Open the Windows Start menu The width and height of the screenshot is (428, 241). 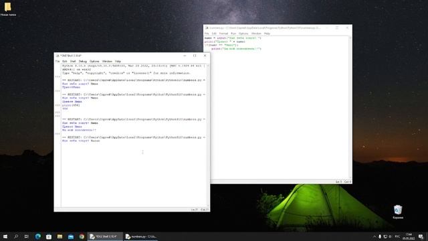pos(5,236)
